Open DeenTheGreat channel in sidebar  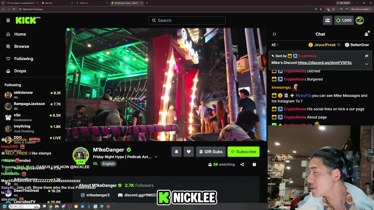[x=33, y=192]
